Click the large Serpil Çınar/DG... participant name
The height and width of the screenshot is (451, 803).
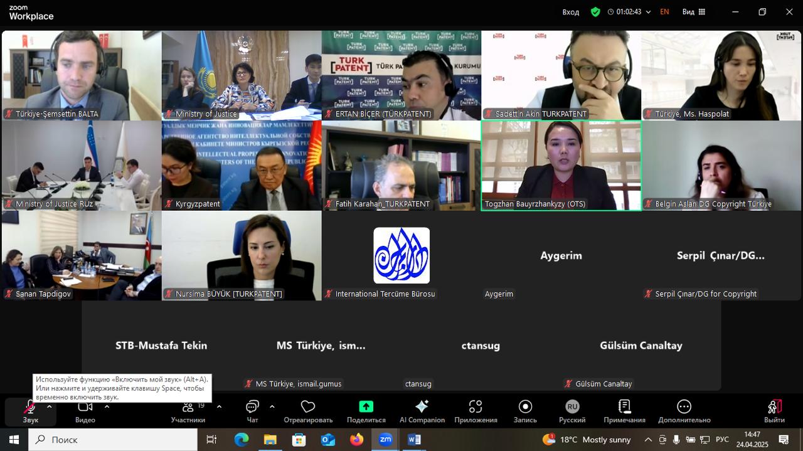pos(721,255)
